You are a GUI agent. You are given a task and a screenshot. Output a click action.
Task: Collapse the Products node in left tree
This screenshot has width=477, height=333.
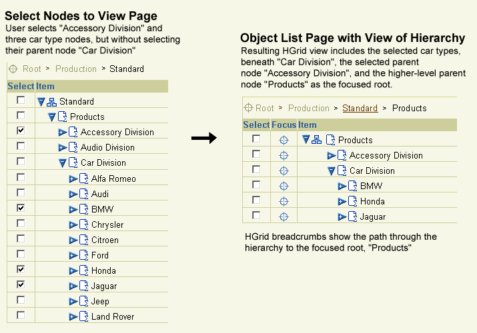[52, 117]
